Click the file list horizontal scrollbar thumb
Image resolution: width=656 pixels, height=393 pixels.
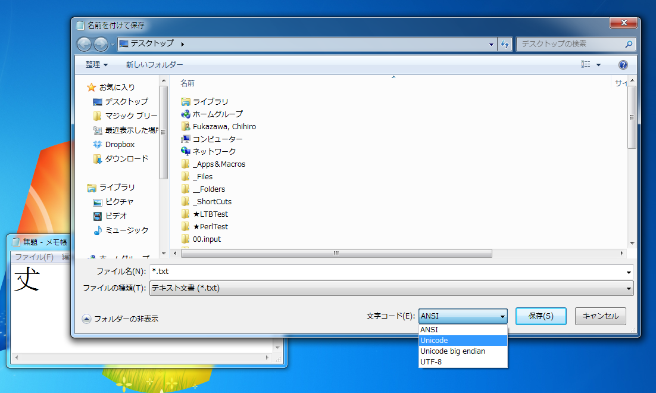click(x=336, y=253)
